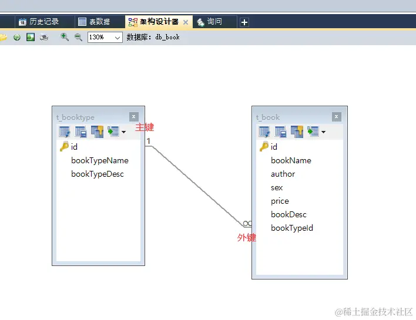The image size is (416, 320).
Task: Zoom out with the magnifier minus icon
Action: [x=78, y=37]
